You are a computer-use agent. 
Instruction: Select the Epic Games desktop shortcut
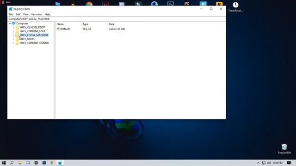click(x=187, y=4)
